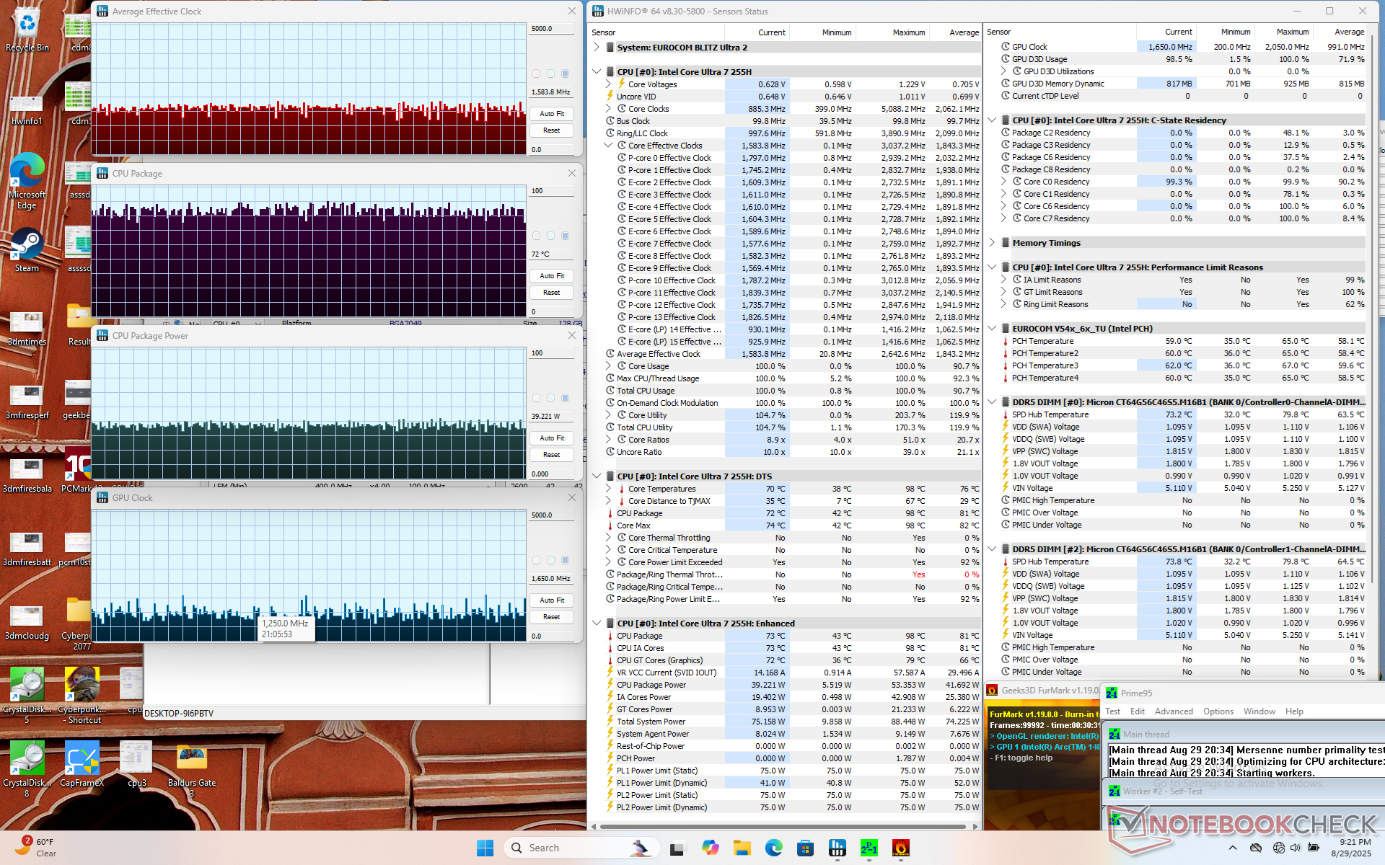Image resolution: width=1385 pixels, height=865 pixels.
Task: Expand System: EUROCOM BLITZ Ultra 2 node
Action: (597, 48)
